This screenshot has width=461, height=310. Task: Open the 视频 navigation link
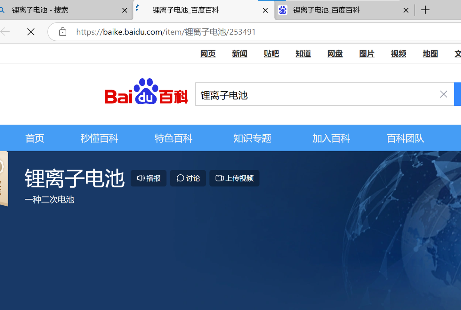(398, 54)
